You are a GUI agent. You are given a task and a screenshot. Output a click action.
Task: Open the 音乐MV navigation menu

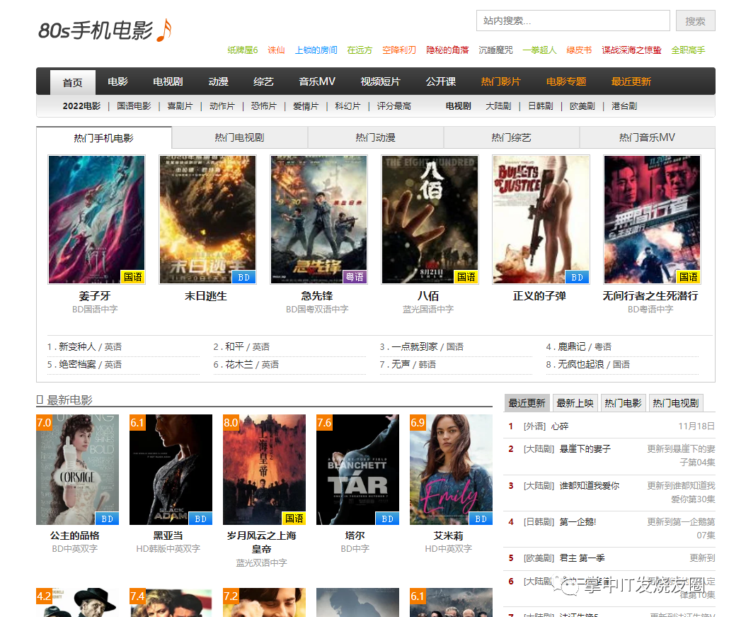317,81
